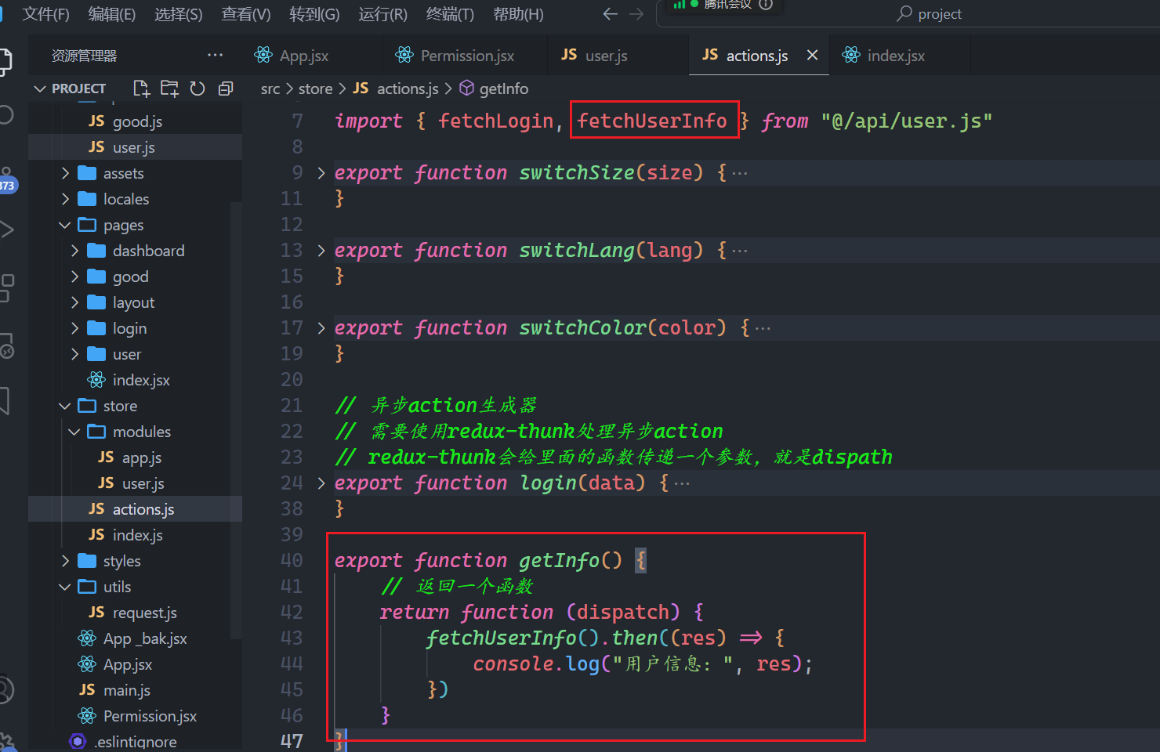Viewport: 1160px width, 752px height.
Task: Select actions.js in the file tree
Action: coord(135,509)
